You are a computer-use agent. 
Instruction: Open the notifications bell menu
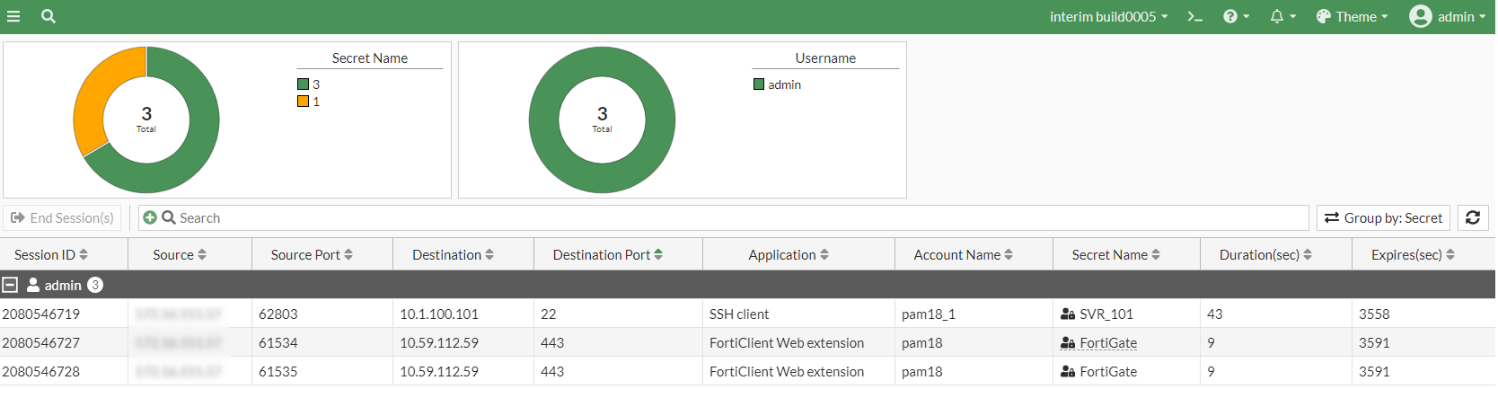(1282, 16)
